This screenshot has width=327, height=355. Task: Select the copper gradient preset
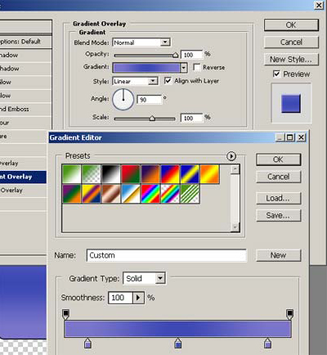pyautogui.click(x=111, y=194)
